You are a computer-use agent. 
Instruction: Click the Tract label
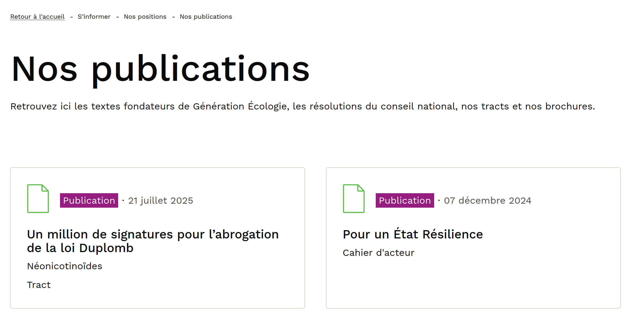pos(39,285)
